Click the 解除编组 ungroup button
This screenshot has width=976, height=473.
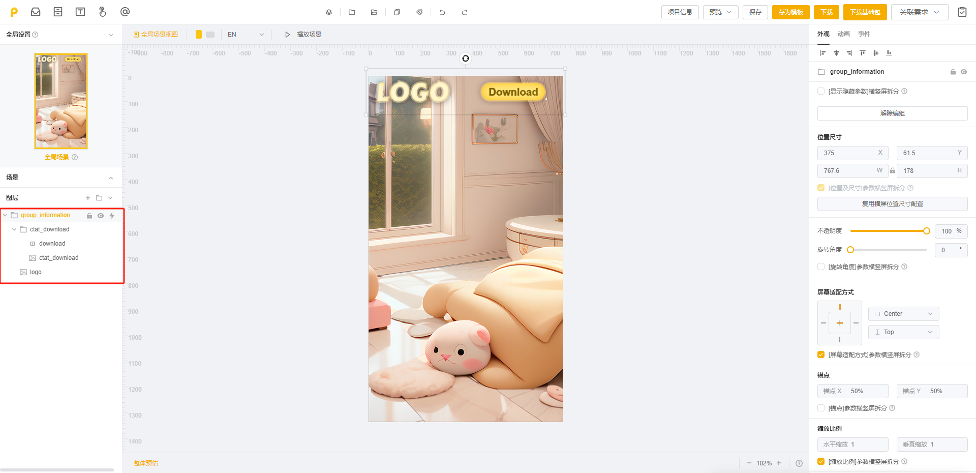892,113
